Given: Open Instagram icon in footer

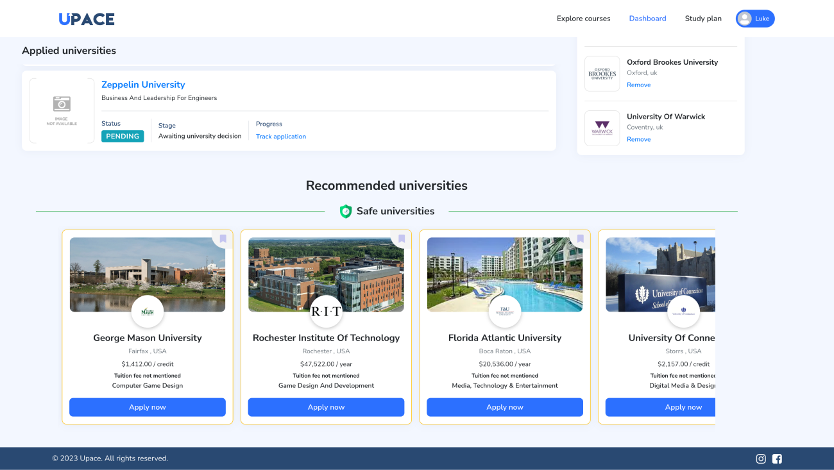Looking at the screenshot, I should (761, 458).
